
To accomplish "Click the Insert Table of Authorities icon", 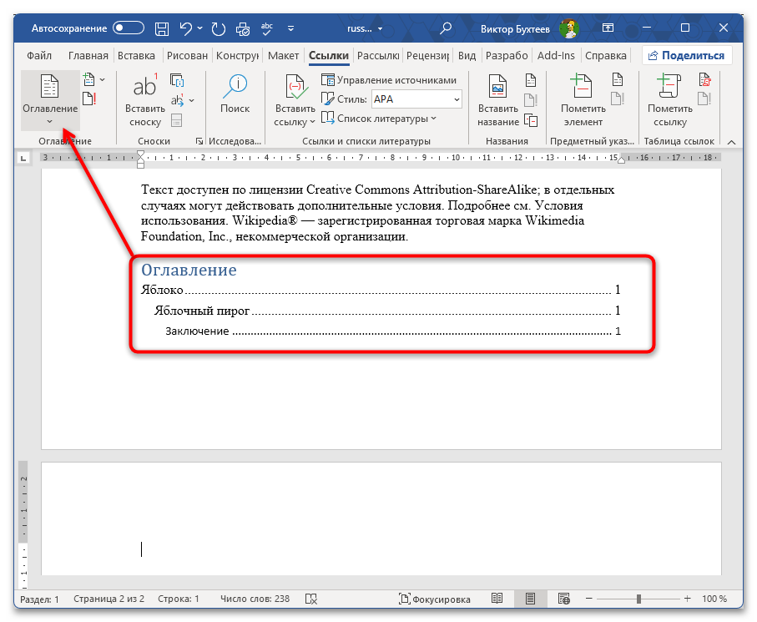I will (x=704, y=79).
